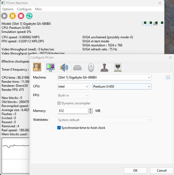
Task: Increase memory with the up spinner arrow
Action: [x=91, y=109]
